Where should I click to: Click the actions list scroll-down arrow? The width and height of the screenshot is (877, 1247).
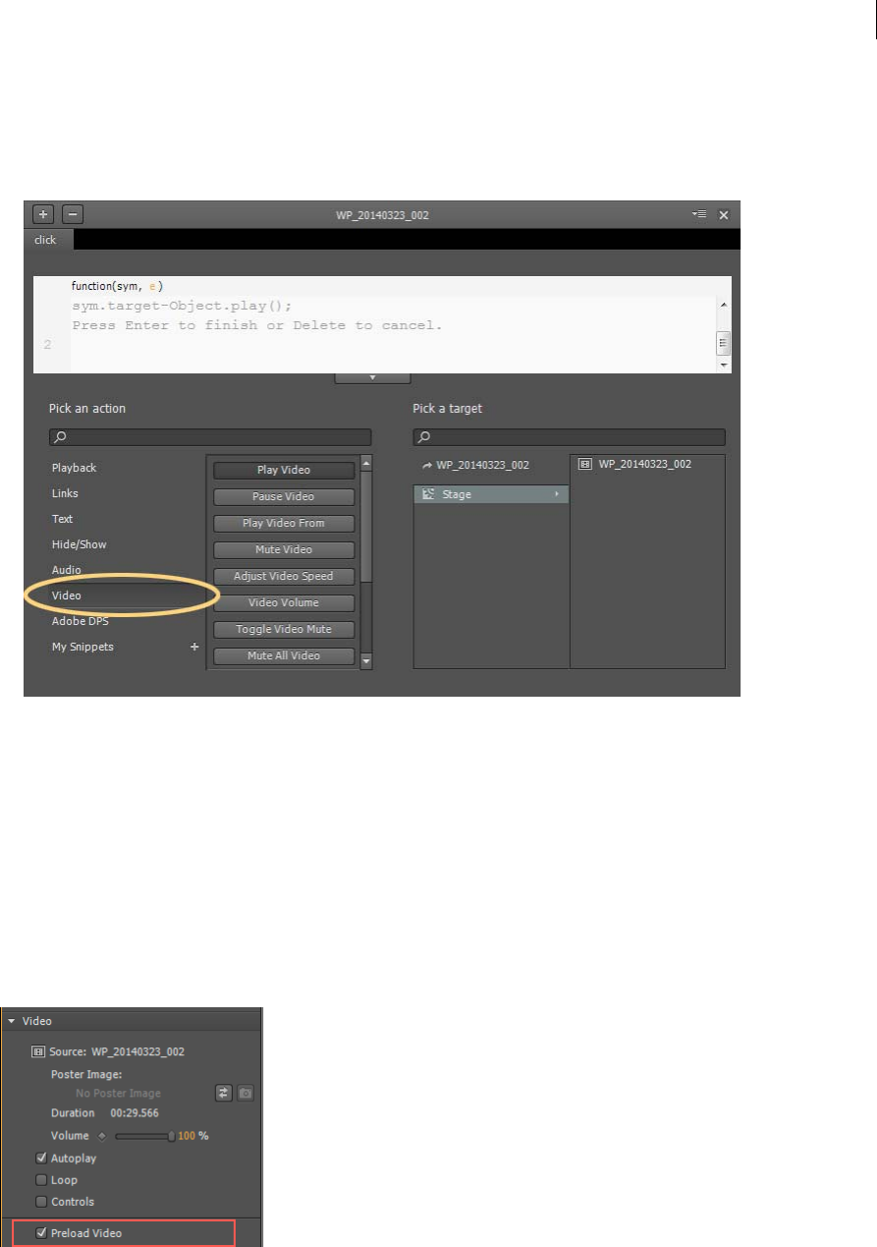click(x=366, y=662)
